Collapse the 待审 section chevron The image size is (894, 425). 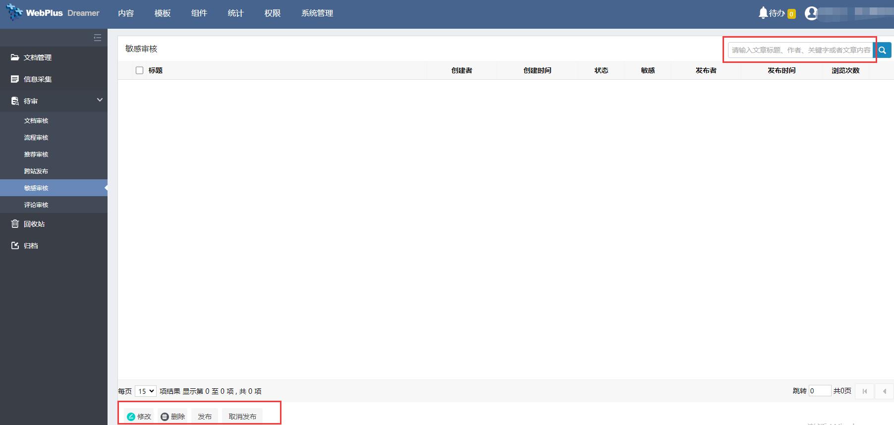click(x=100, y=100)
